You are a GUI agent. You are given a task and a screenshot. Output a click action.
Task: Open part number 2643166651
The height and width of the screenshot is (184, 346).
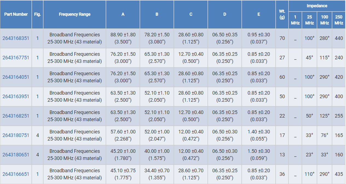[16, 174]
